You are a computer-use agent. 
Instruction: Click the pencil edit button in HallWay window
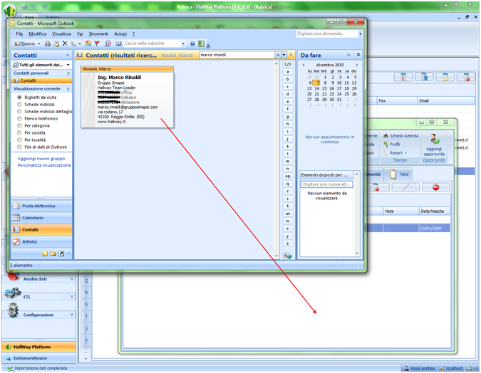coord(405,187)
